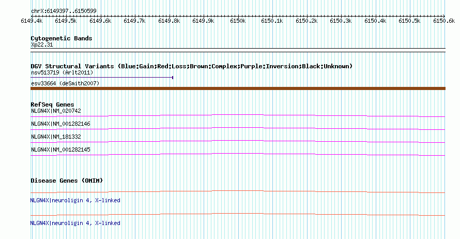This screenshot has height=239, width=460.
Task: Select the Cytogenetic Bands track title
Action: click(62, 38)
